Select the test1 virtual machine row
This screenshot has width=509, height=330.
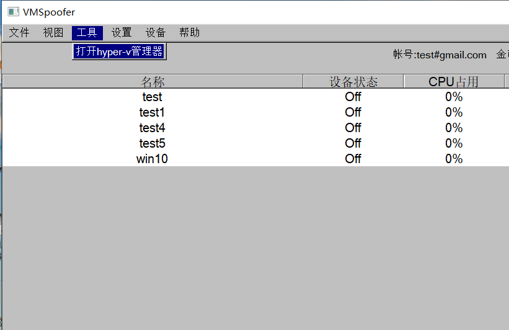[x=152, y=112]
